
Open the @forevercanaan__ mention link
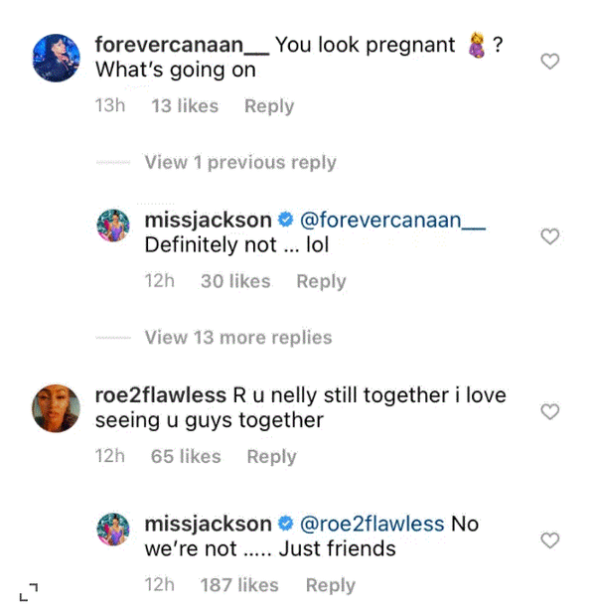tap(392, 221)
